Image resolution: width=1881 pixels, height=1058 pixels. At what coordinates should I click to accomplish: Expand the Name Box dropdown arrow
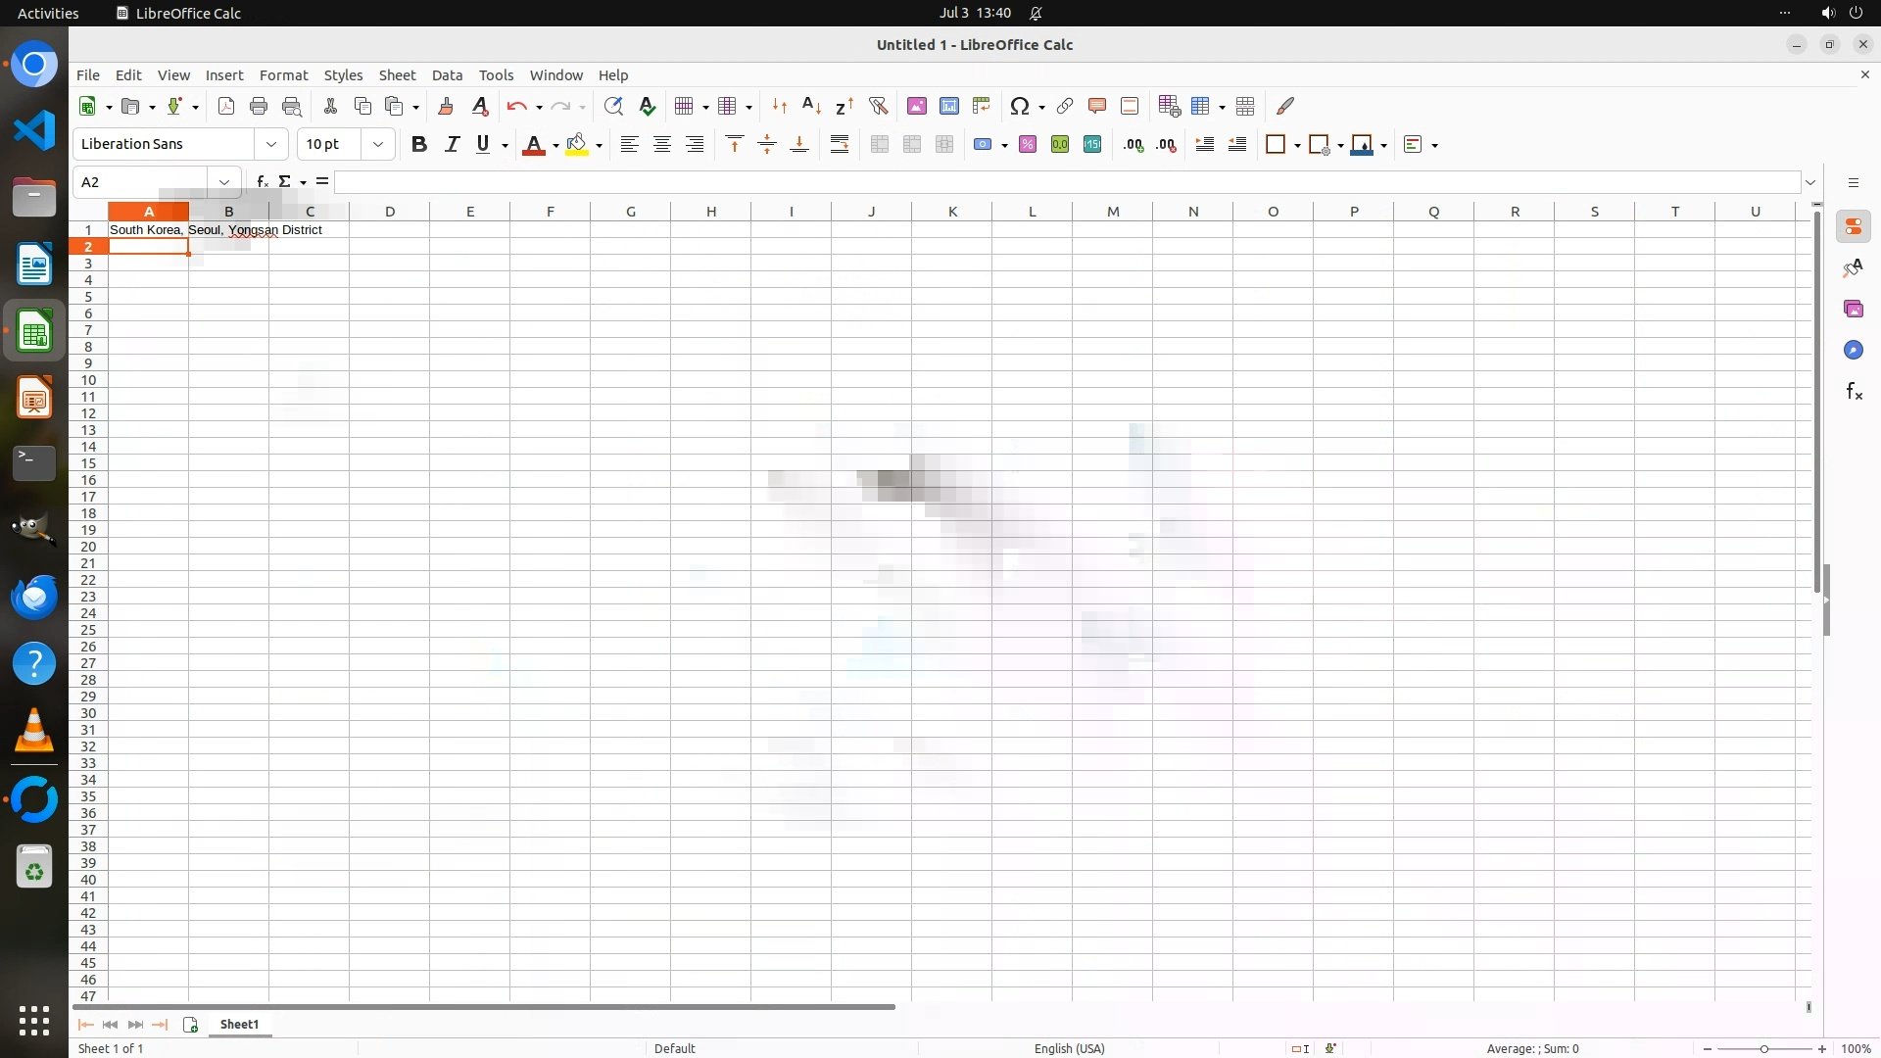[x=224, y=182]
